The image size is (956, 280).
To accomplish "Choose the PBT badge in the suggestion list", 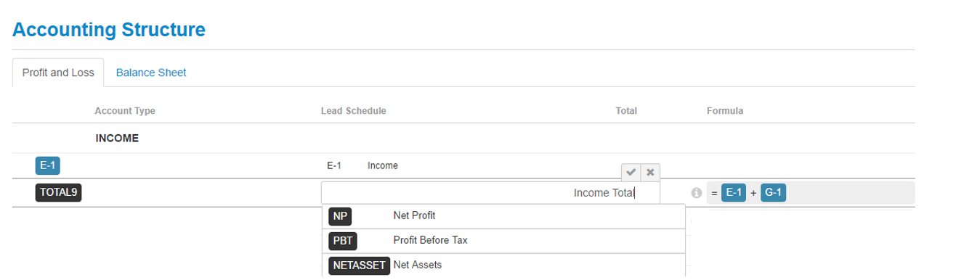I will (x=343, y=240).
